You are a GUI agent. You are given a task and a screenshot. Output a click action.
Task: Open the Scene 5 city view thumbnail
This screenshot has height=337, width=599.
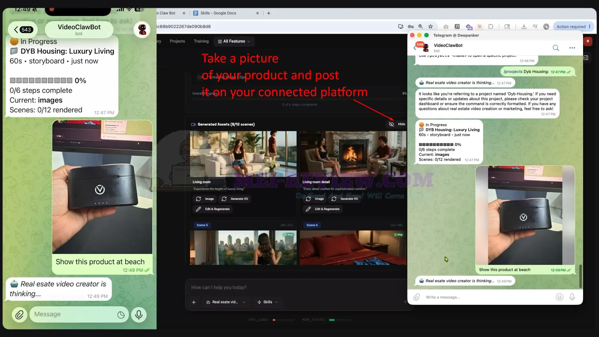coord(243,248)
